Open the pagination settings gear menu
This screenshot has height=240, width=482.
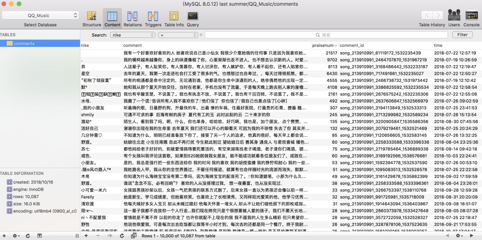coord(459,236)
